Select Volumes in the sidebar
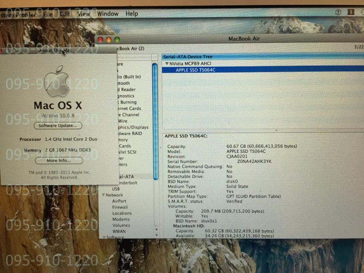Image resolution: width=364 pixels, height=273 pixels. [121, 225]
